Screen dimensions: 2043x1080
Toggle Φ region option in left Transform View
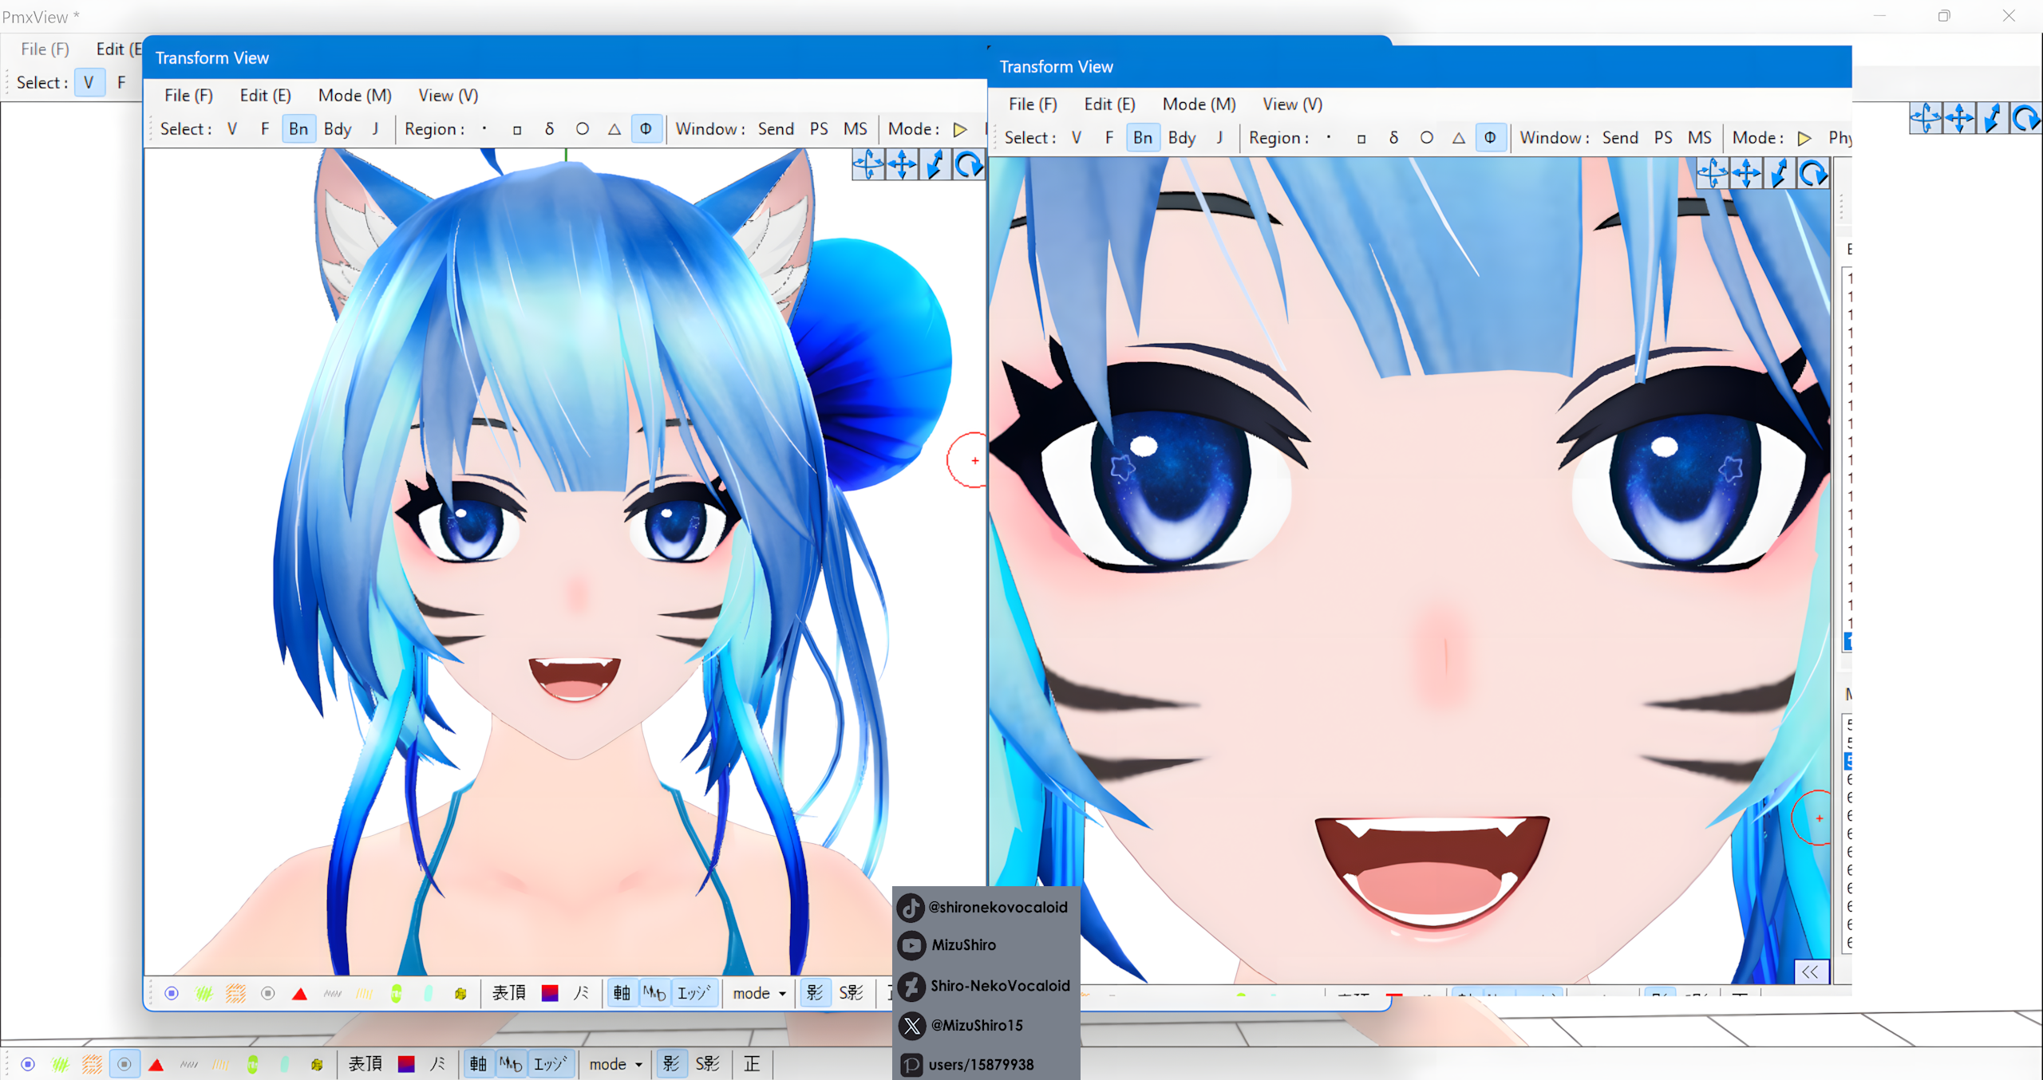click(646, 129)
